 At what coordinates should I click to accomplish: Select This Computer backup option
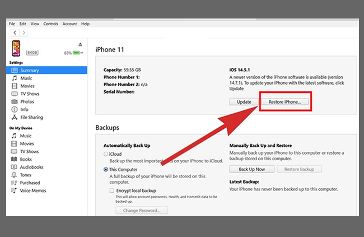[106, 169]
